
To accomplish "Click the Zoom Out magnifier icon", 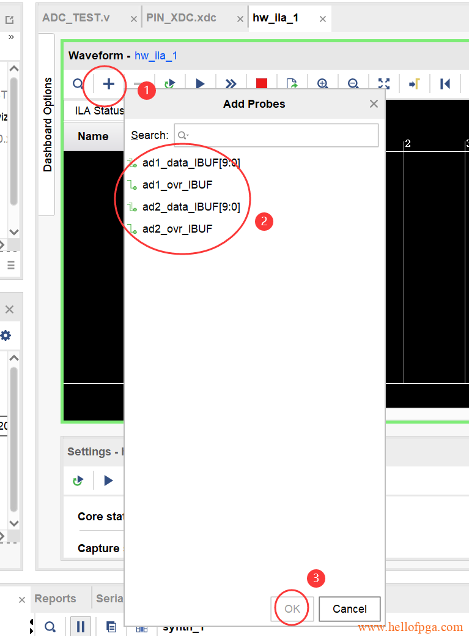I will pos(353,84).
